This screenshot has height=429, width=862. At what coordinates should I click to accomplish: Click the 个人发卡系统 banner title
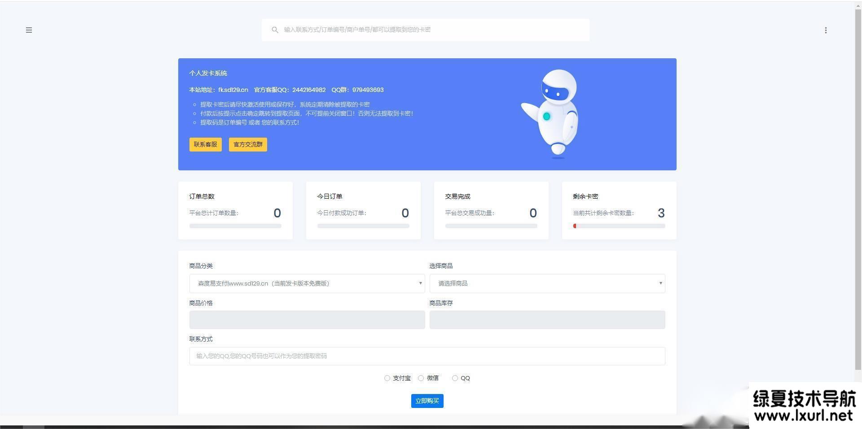(208, 73)
